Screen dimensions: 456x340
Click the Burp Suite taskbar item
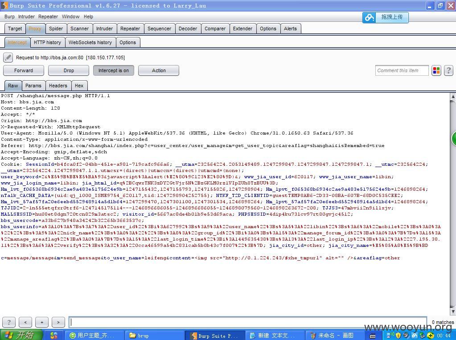[x=214, y=336]
